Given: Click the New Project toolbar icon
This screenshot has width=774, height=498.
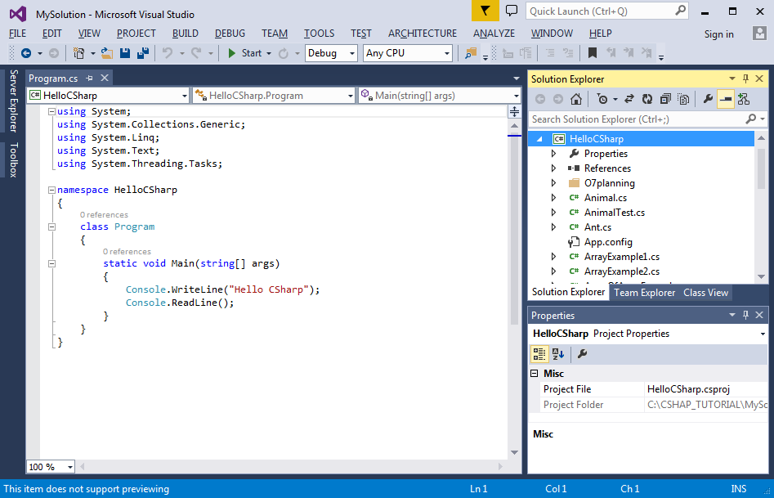Looking at the screenshot, I should click(78, 53).
